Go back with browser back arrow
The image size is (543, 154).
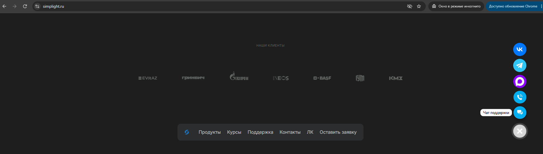pyautogui.click(x=4, y=6)
